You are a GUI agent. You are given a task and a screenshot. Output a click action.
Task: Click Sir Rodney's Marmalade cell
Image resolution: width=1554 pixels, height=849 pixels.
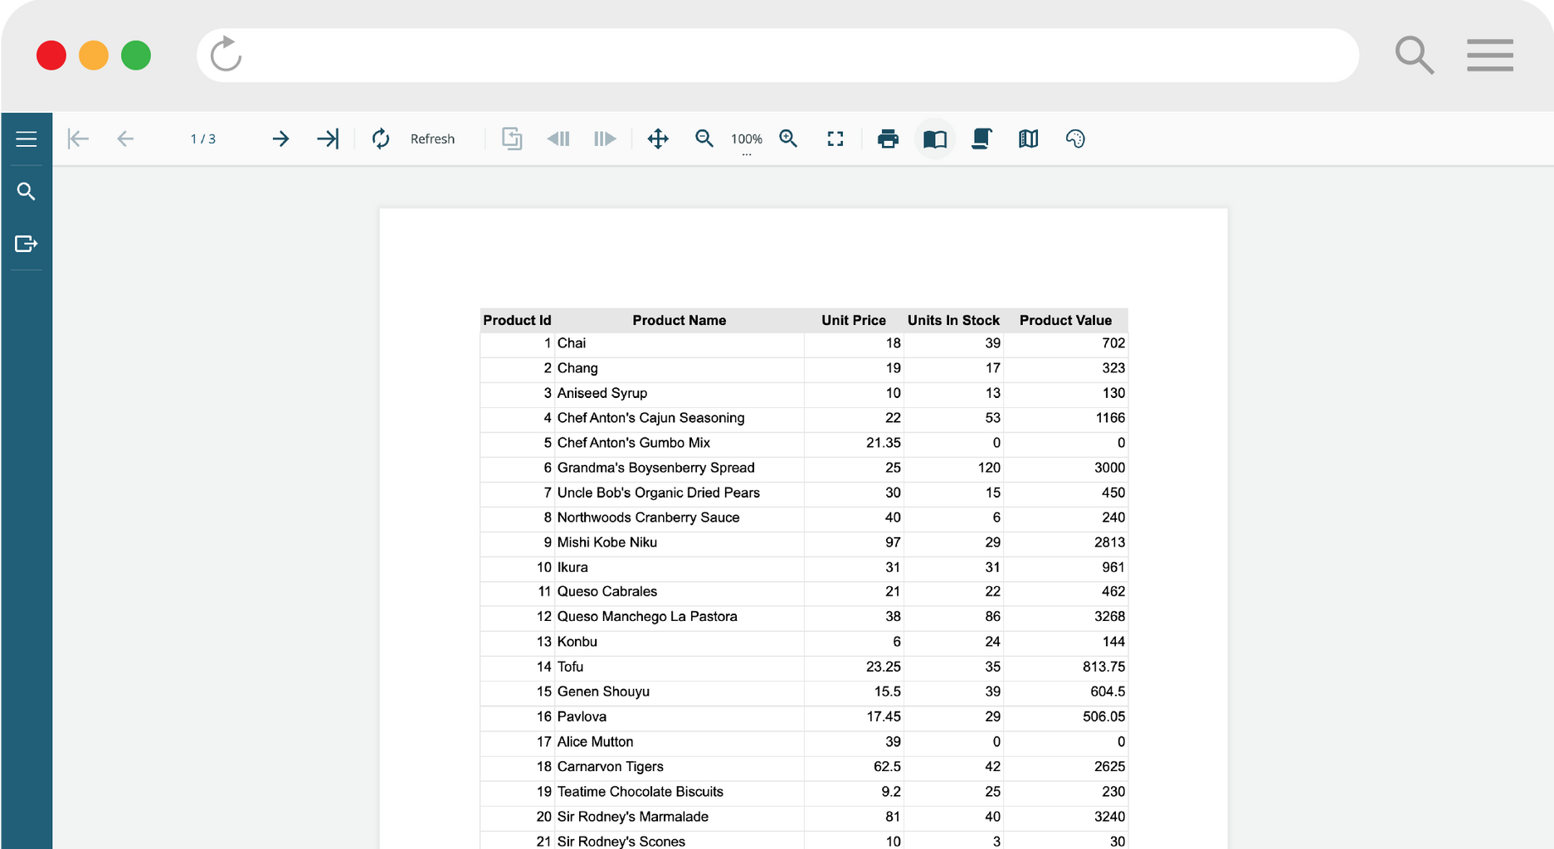coord(680,817)
